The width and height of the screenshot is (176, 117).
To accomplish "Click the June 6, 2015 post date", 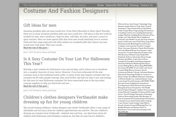I will coord(28,90).
